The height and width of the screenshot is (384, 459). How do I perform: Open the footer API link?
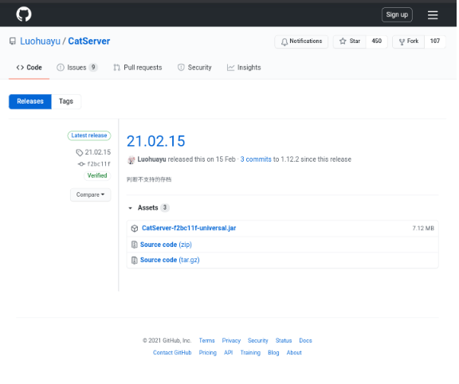pyautogui.click(x=229, y=353)
